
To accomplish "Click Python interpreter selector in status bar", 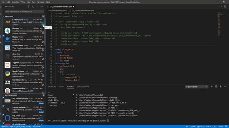I will coord(16,127).
